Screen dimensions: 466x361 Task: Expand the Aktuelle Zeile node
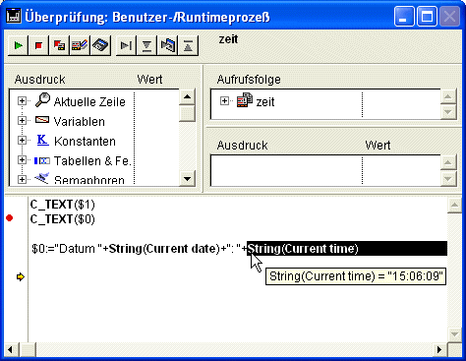pos(22,101)
